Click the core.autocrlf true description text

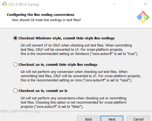79,50
